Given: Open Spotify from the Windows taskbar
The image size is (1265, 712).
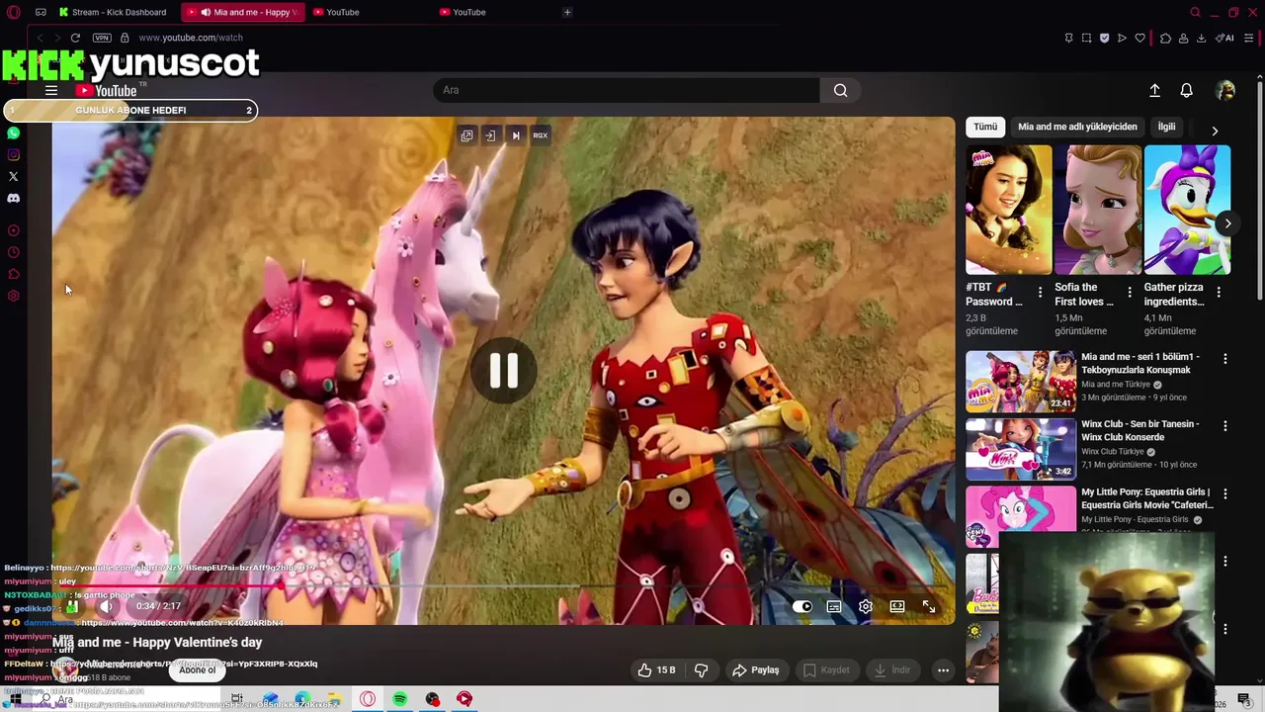Looking at the screenshot, I should pyautogui.click(x=399, y=699).
